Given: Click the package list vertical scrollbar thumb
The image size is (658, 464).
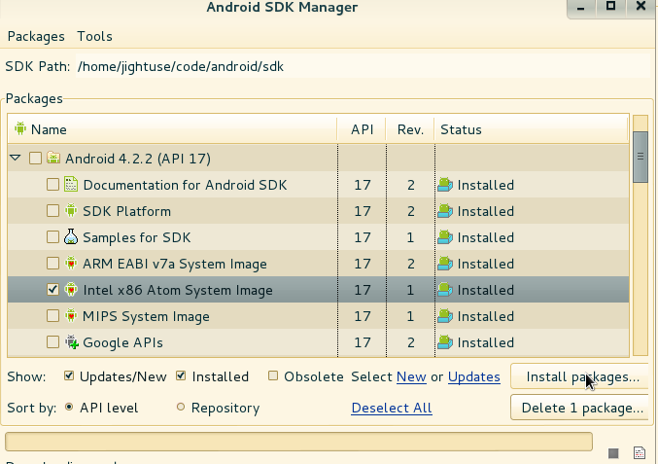Looking at the screenshot, I should [x=641, y=157].
